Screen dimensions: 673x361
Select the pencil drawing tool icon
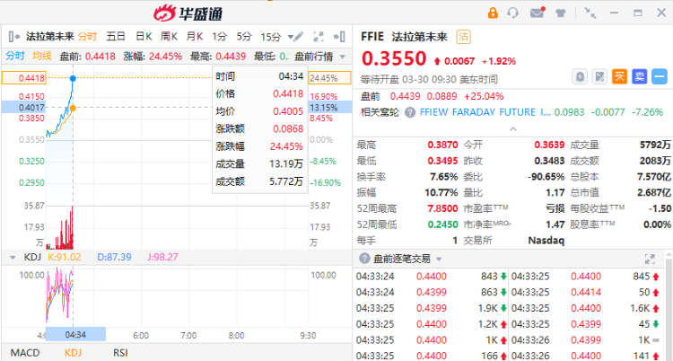pos(298,36)
